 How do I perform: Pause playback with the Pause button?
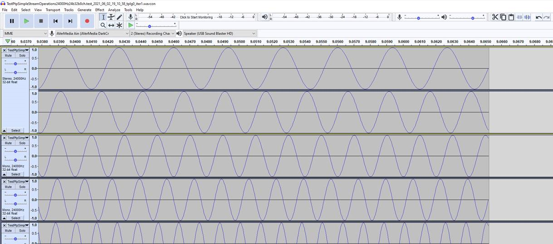click(12, 21)
